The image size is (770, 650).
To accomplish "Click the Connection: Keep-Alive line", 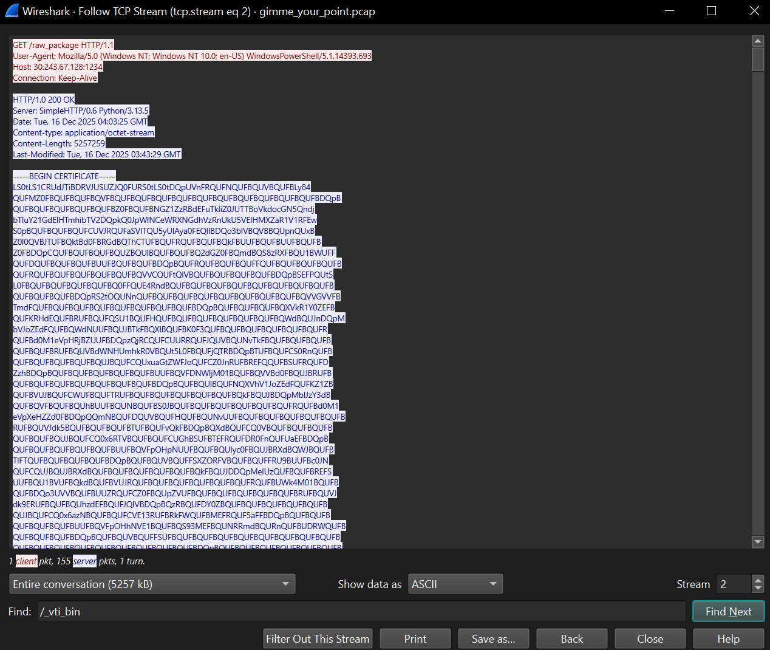I will point(55,78).
